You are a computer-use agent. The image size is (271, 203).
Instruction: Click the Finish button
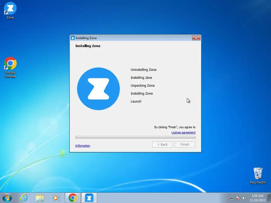coord(185,145)
